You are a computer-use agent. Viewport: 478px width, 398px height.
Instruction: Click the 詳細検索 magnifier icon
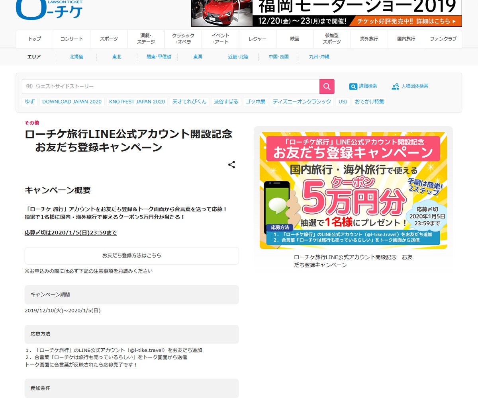353,86
